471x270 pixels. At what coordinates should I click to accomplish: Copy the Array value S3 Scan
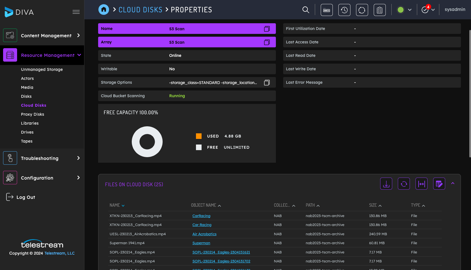point(267,42)
